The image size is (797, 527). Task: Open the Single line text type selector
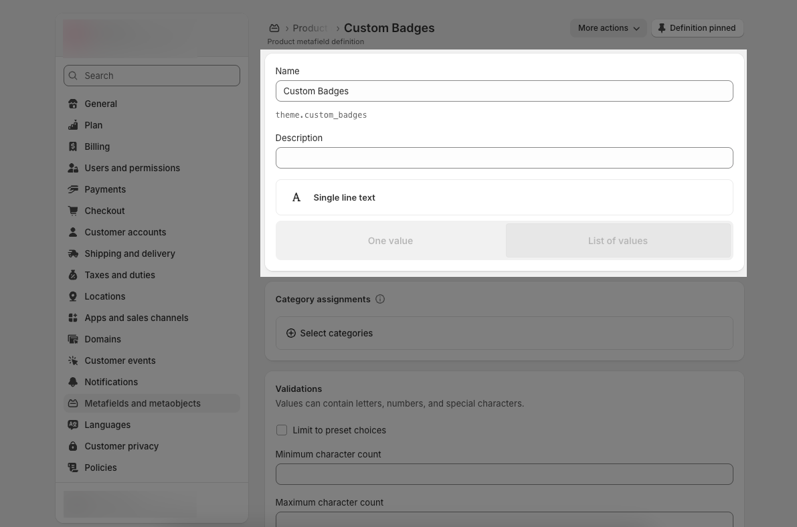[x=504, y=197]
